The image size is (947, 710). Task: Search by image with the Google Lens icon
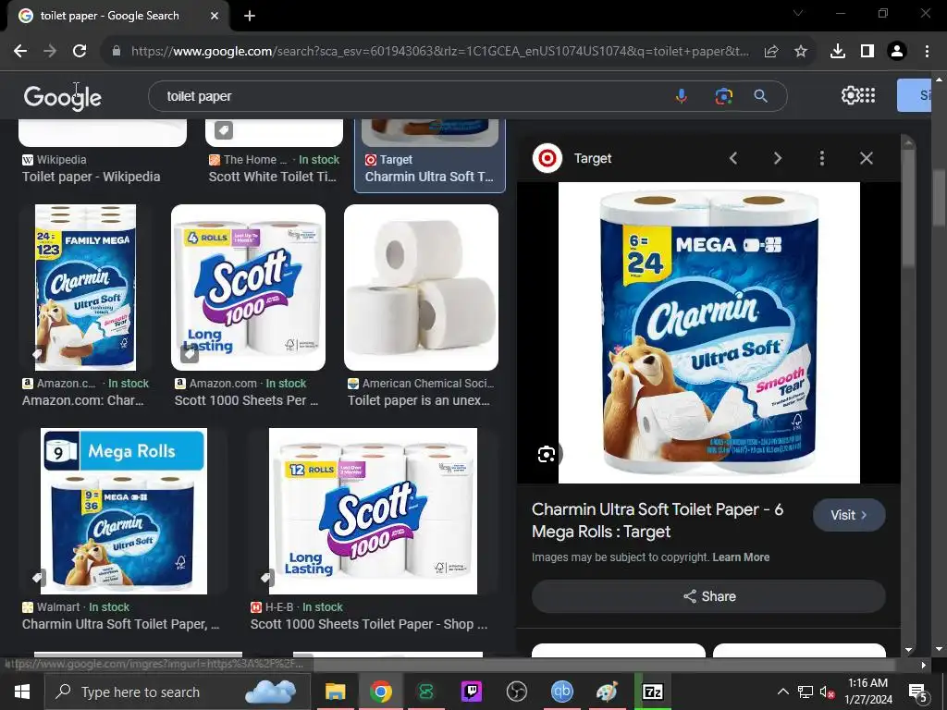tap(723, 96)
